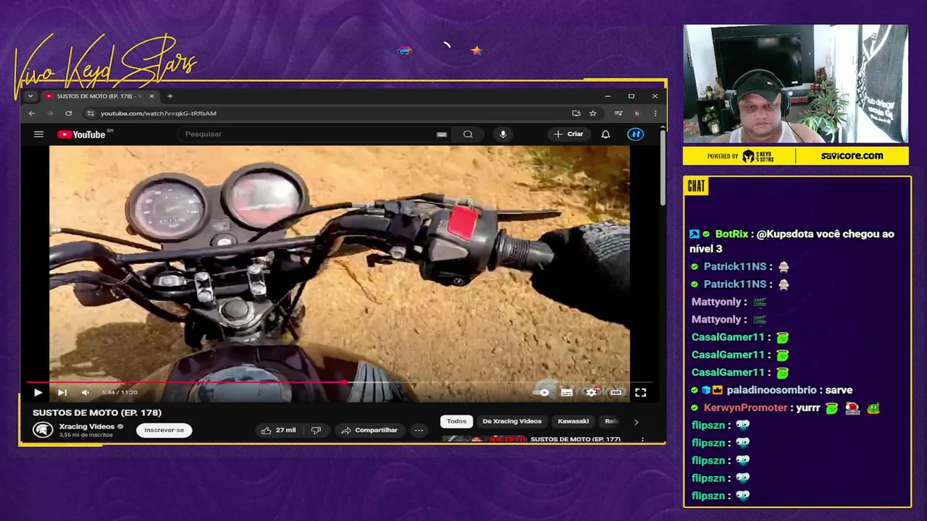
Task: Dislike the video
Action: (316, 430)
